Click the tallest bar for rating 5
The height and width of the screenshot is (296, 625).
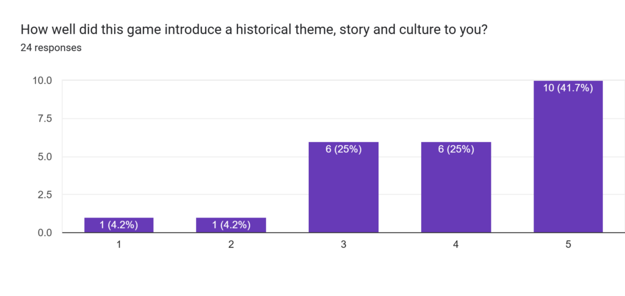point(568,157)
